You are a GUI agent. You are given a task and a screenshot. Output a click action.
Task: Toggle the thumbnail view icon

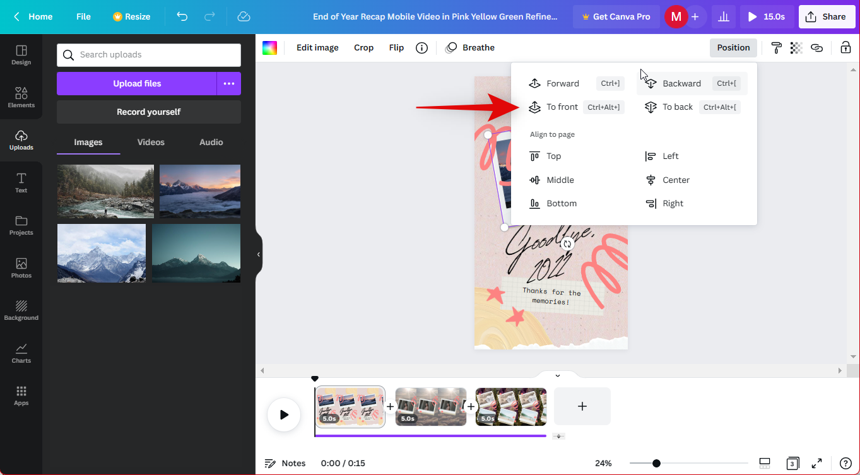tap(765, 463)
